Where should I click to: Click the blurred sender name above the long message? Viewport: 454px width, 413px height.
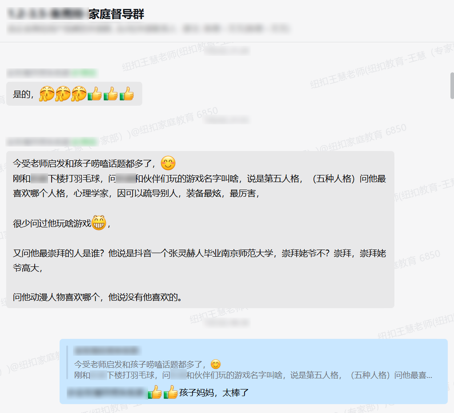[52, 142]
